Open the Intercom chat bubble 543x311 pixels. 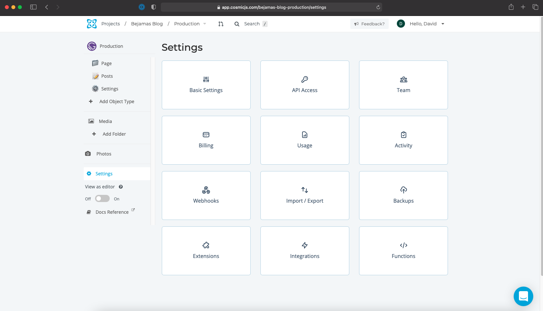(523, 296)
